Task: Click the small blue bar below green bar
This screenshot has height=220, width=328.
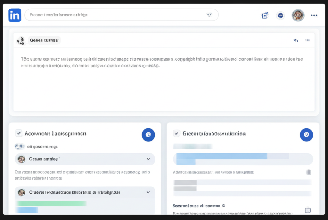Action: (27, 210)
